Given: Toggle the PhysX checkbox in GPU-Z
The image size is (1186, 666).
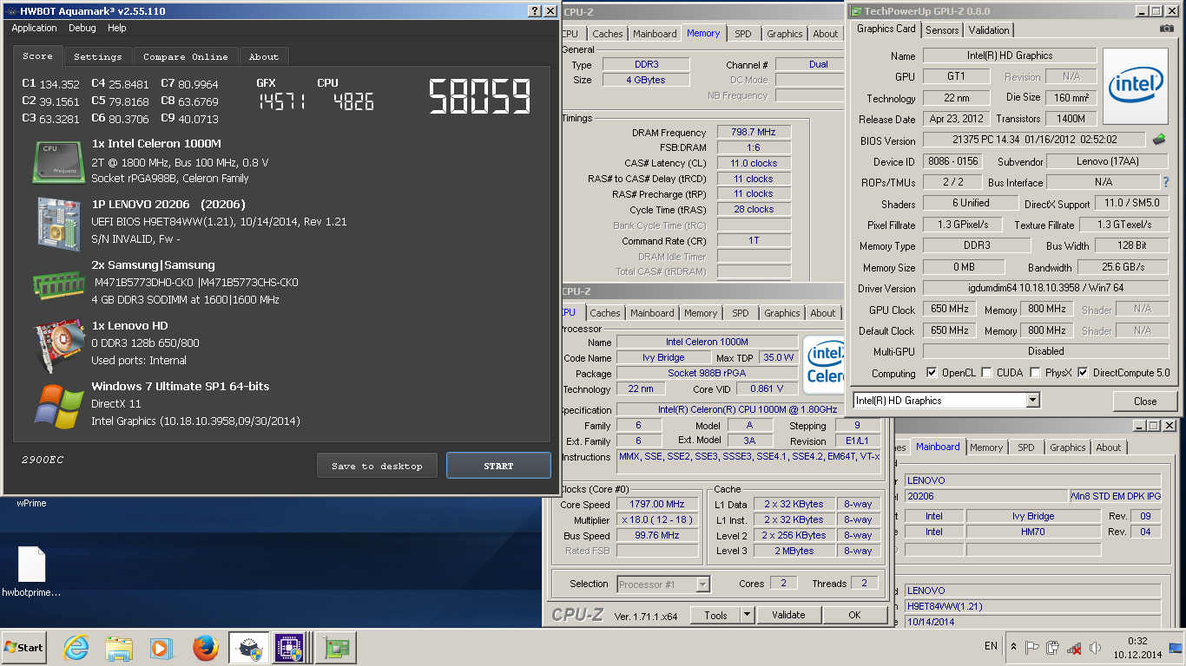Looking at the screenshot, I should click(x=1035, y=373).
